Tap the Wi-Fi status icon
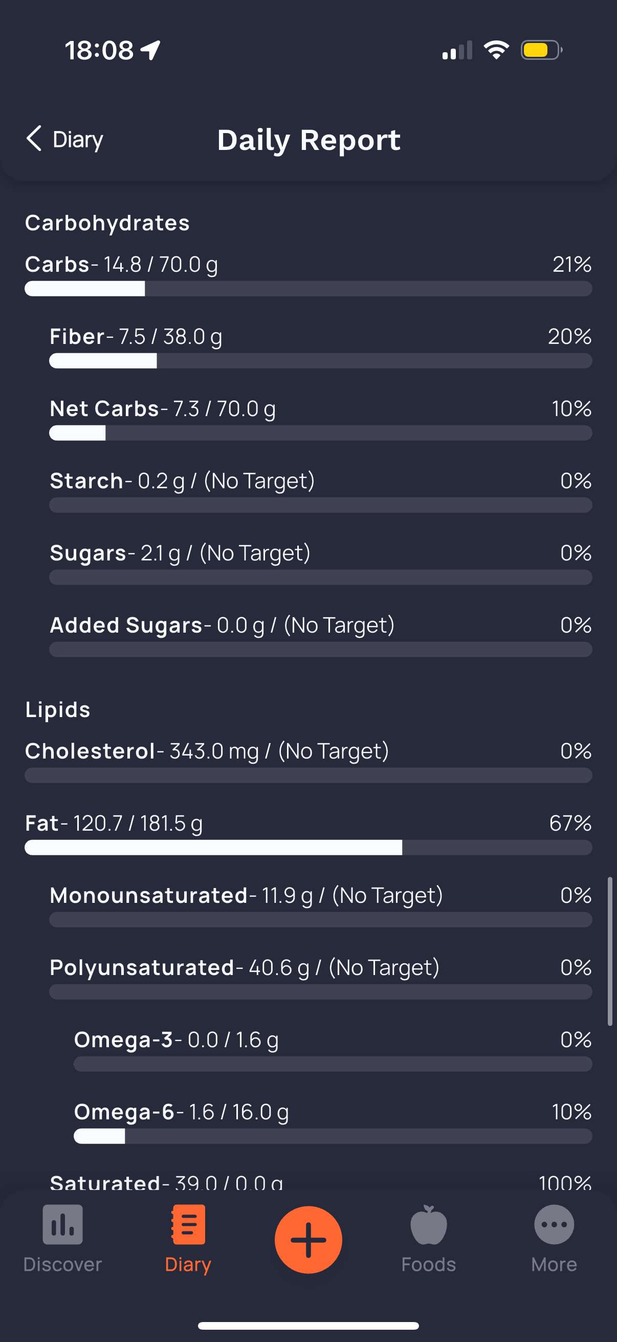Viewport: 617px width, 1342px height. (496, 50)
